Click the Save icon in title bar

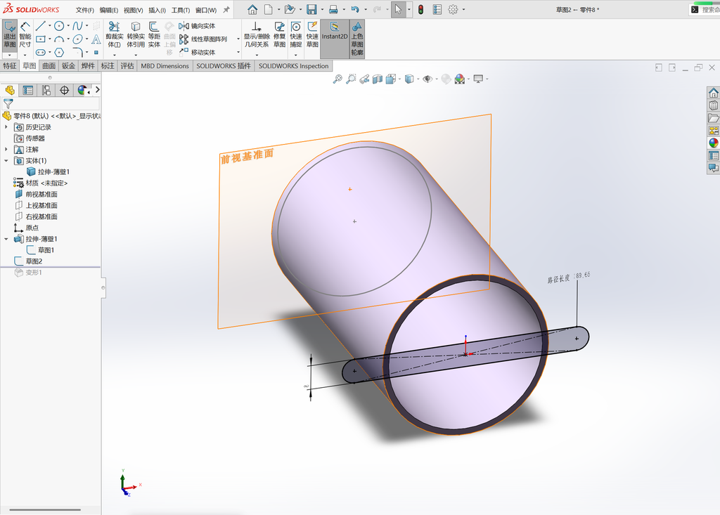311,9
